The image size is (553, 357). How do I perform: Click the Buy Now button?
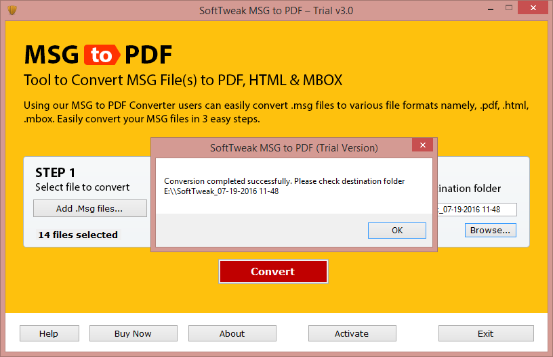coord(134,333)
